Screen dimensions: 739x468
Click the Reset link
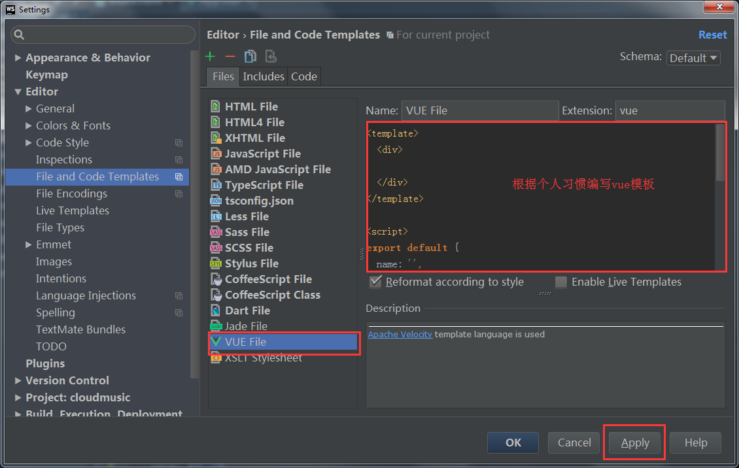coord(712,35)
